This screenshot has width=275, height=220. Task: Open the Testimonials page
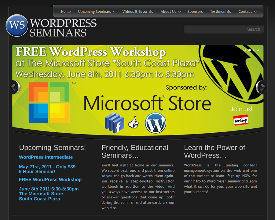[220, 12]
